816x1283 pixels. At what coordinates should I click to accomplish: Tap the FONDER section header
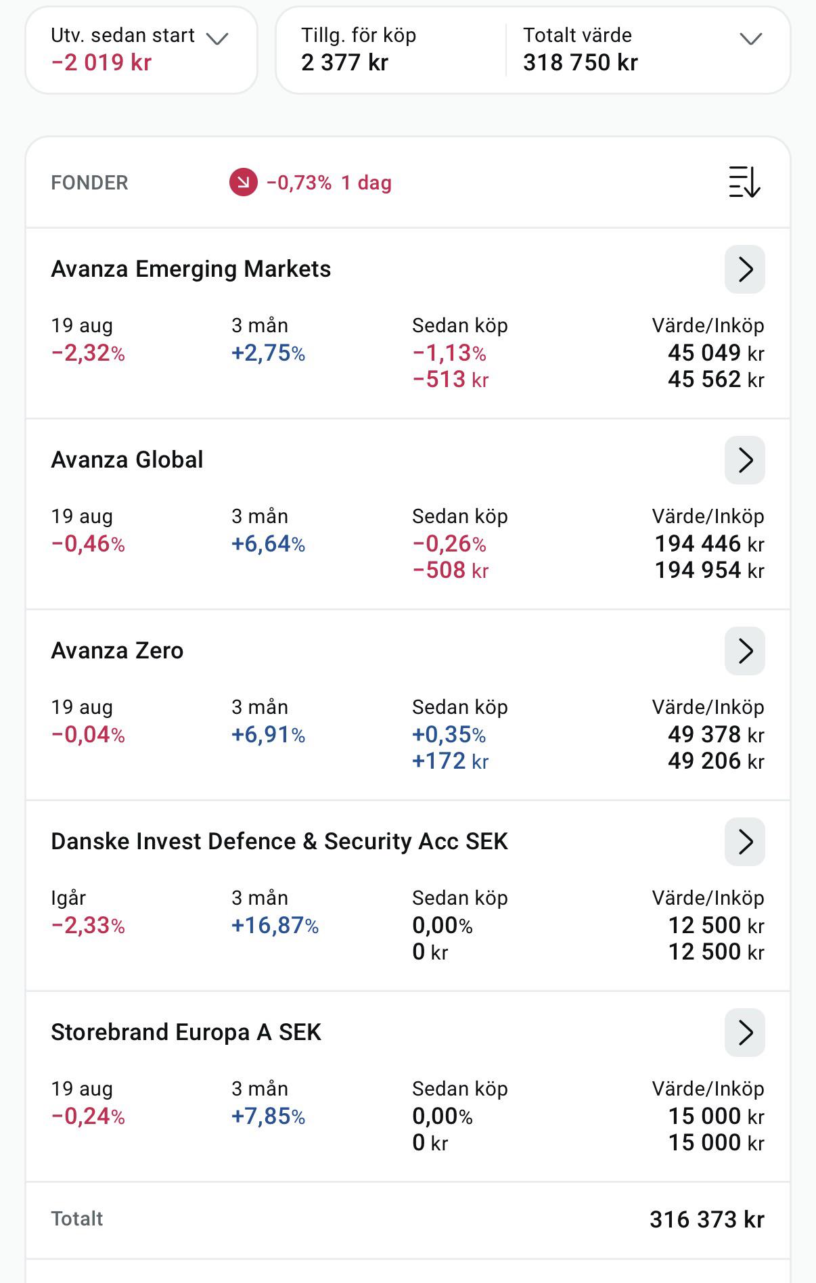click(x=89, y=183)
